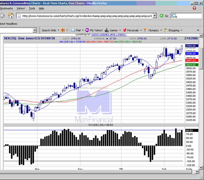This screenshot has height=180, width=204.
Task: Expand the Search Web dropdown arrow
Action: point(58,30)
